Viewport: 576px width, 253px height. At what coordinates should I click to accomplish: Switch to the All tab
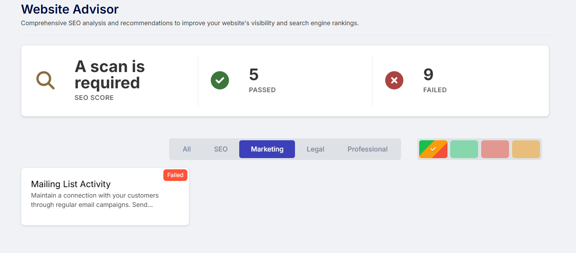pyautogui.click(x=187, y=149)
